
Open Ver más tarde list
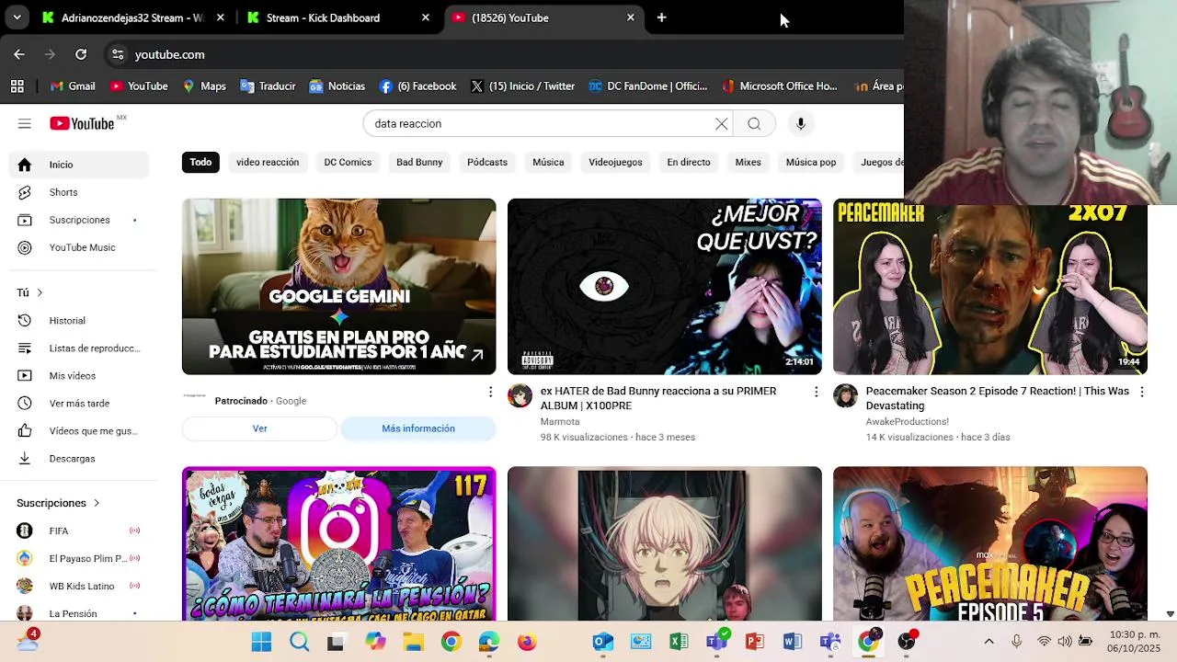(x=78, y=404)
